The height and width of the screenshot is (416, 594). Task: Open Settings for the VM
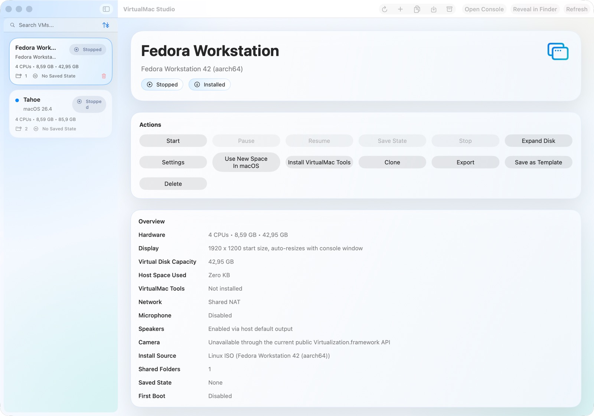[x=173, y=162]
